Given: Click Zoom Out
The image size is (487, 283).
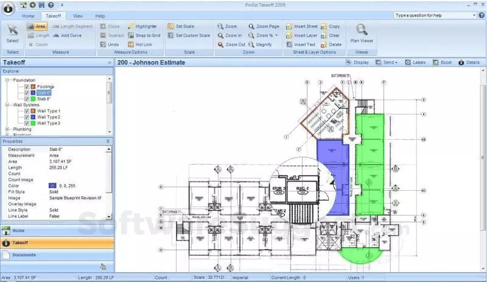Looking at the screenshot, I should (231, 44).
